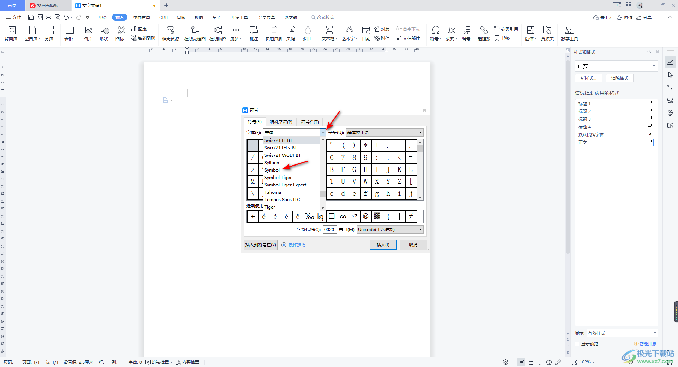Insert smart graphics (智能图形)

click(143, 38)
